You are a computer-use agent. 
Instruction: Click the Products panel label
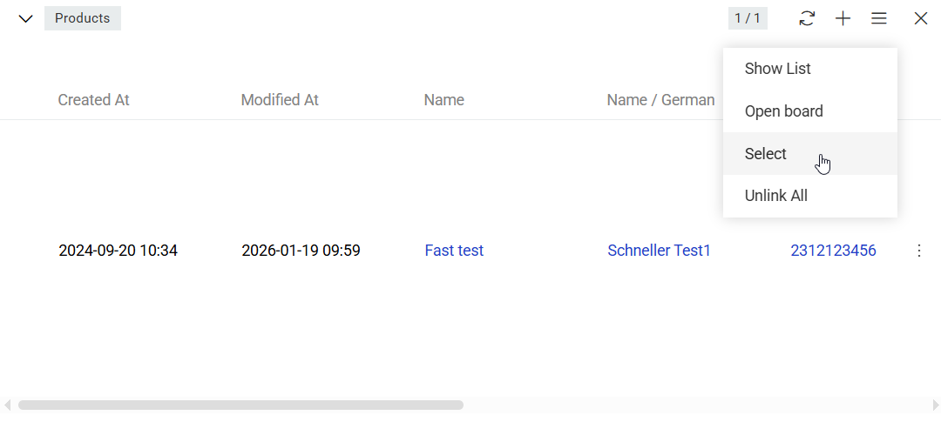pyautogui.click(x=83, y=18)
